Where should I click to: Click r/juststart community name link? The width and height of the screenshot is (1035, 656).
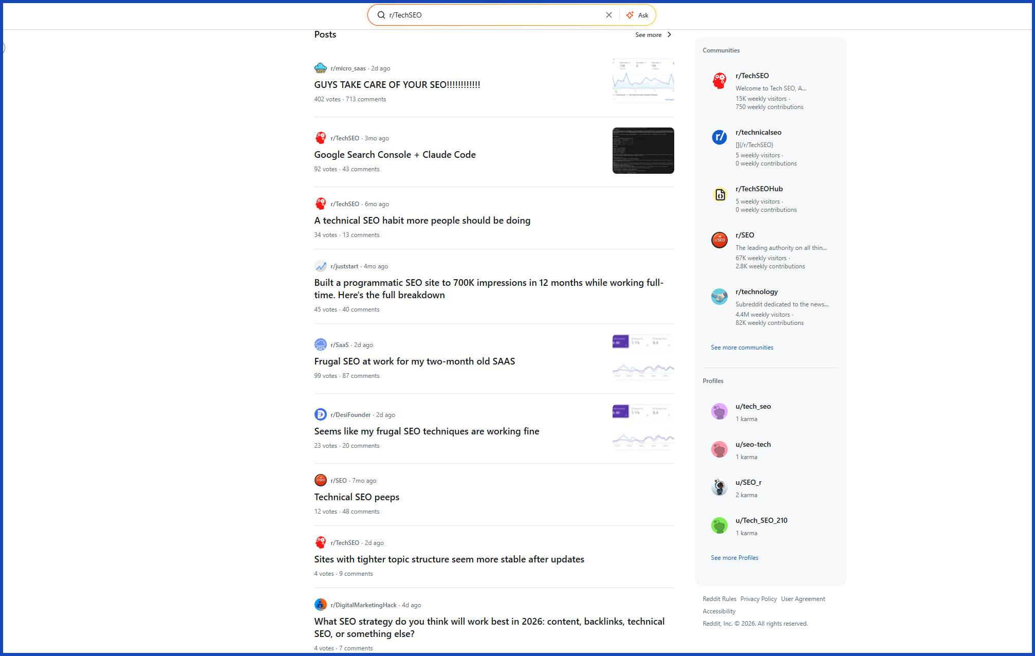[344, 266]
